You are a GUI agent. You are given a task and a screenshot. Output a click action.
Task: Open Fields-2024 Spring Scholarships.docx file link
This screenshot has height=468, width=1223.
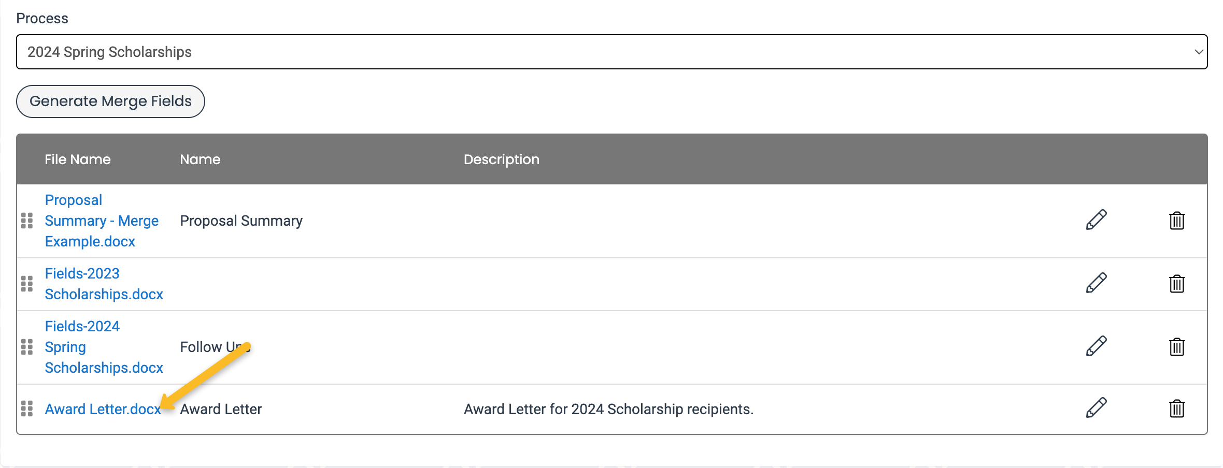104,347
